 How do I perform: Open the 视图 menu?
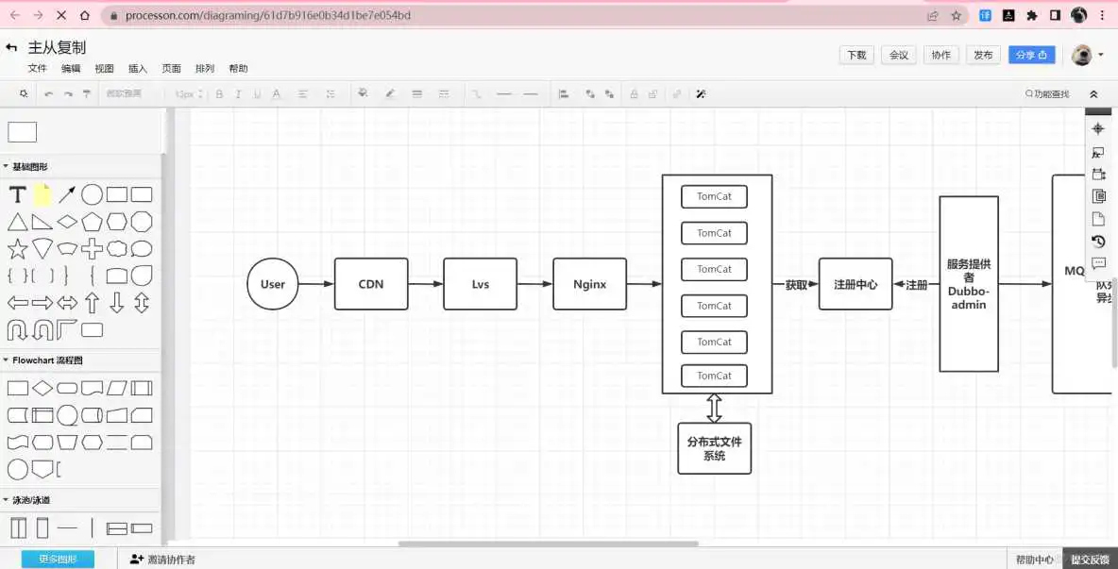point(105,68)
